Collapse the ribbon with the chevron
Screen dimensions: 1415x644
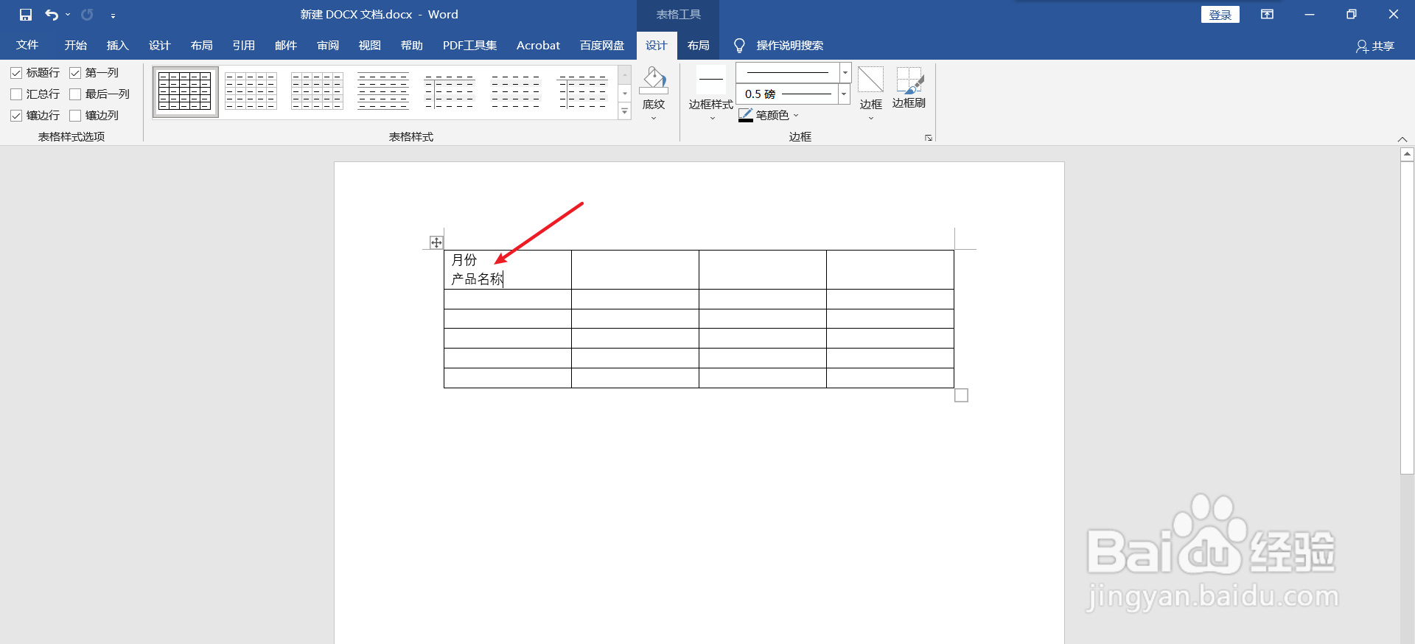(x=1402, y=139)
